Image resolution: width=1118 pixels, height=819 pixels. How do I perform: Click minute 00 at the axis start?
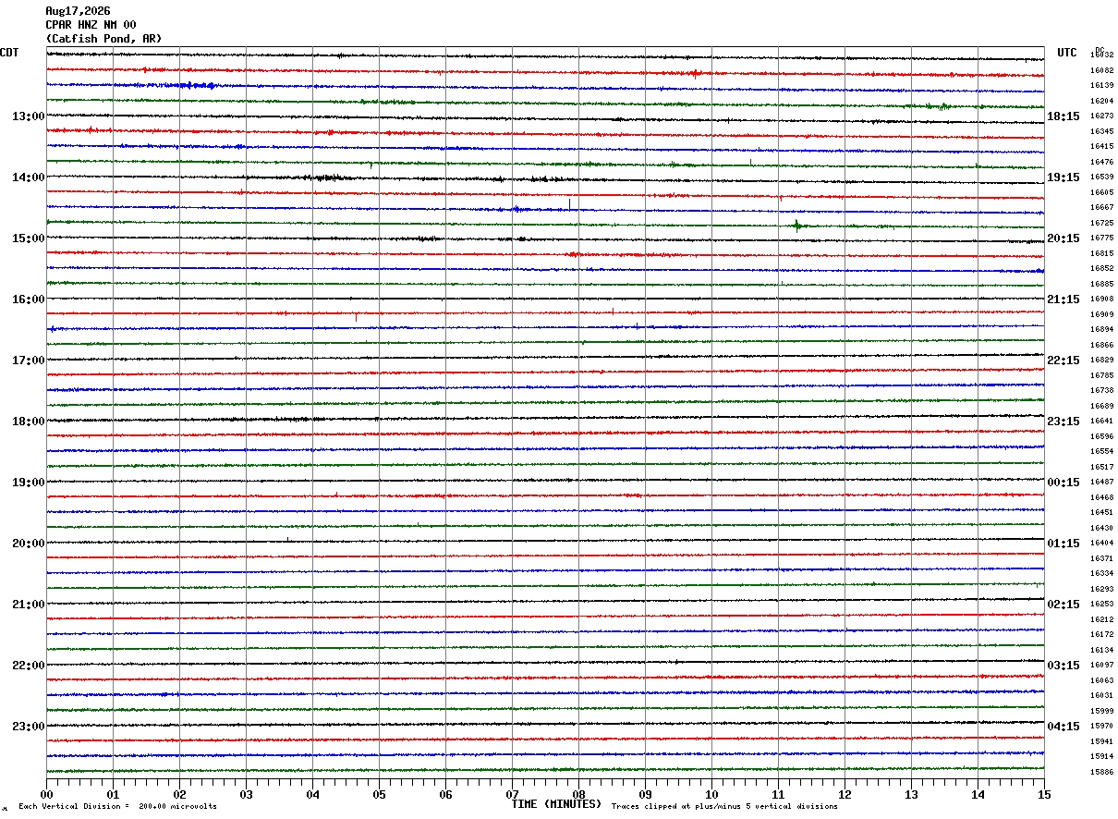(46, 794)
